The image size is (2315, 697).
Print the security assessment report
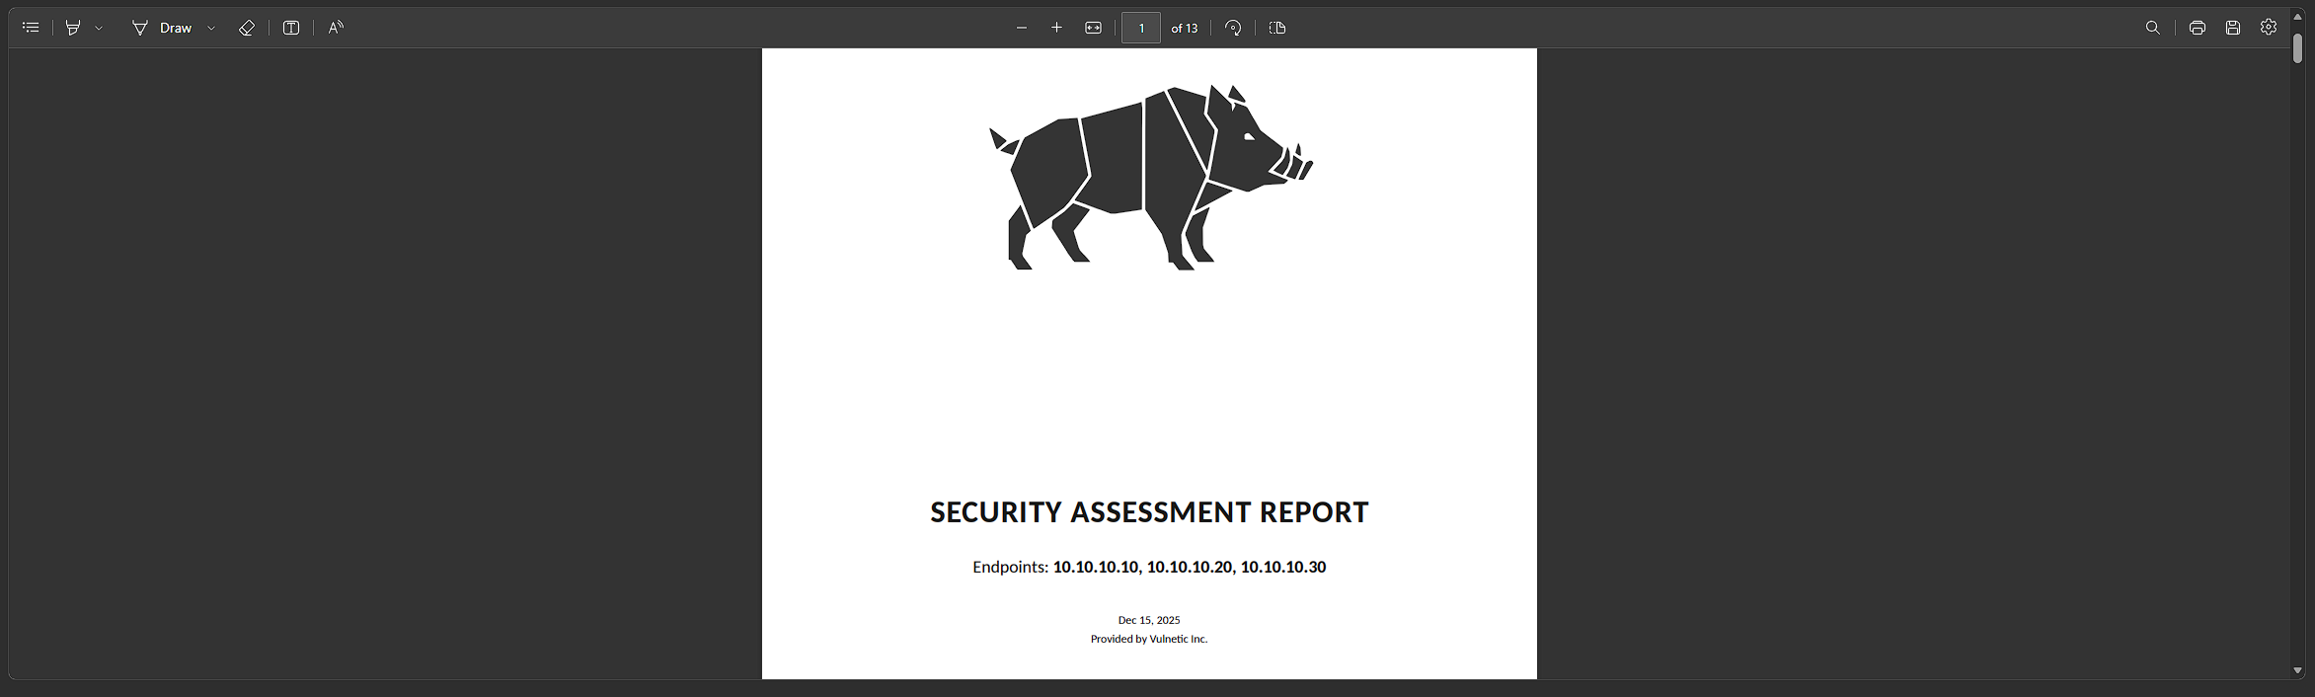click(x=2197, y=28)
